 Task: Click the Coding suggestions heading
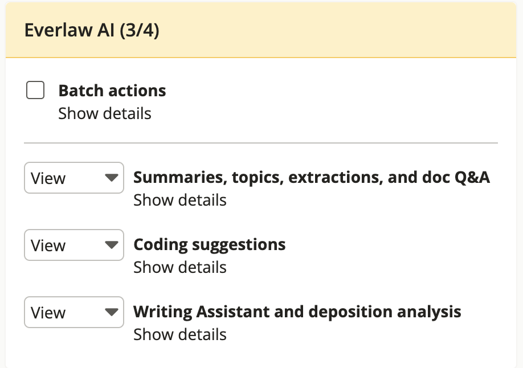pos(210,245)
